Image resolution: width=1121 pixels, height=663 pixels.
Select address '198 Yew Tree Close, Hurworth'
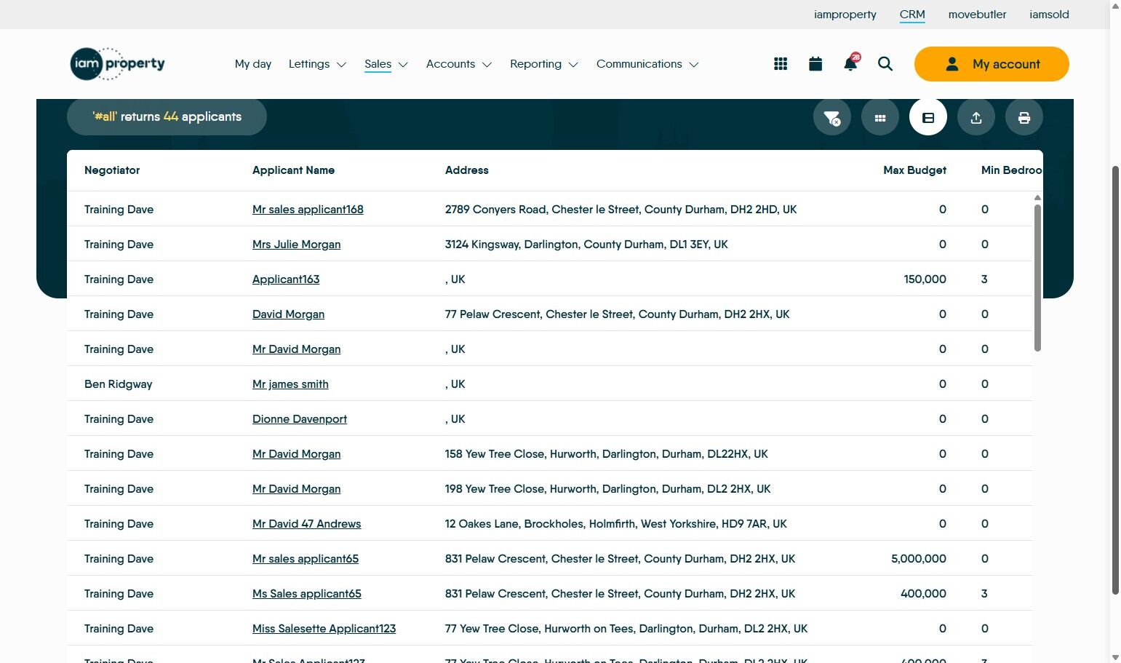[x=607, y=489]
